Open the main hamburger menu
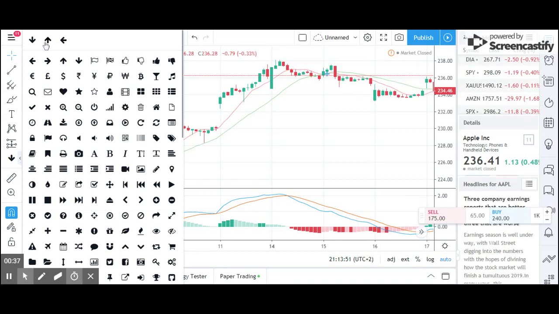This screenshot has width=559, height=314. 11,38
